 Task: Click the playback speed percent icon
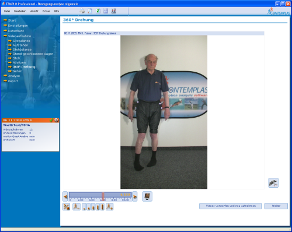(67, 206)
